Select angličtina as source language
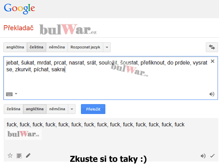219x164 pixels. pos(15,47)
